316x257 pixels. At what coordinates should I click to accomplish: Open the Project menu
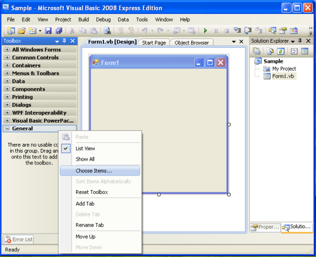(x=63, y=19)
